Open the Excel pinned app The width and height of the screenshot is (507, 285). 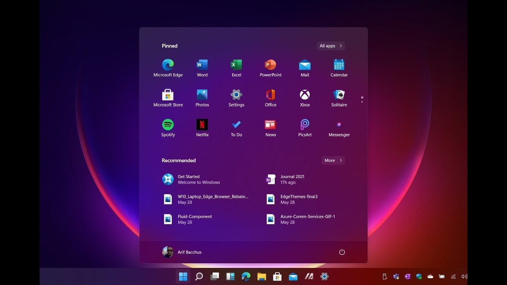[236, 68]
